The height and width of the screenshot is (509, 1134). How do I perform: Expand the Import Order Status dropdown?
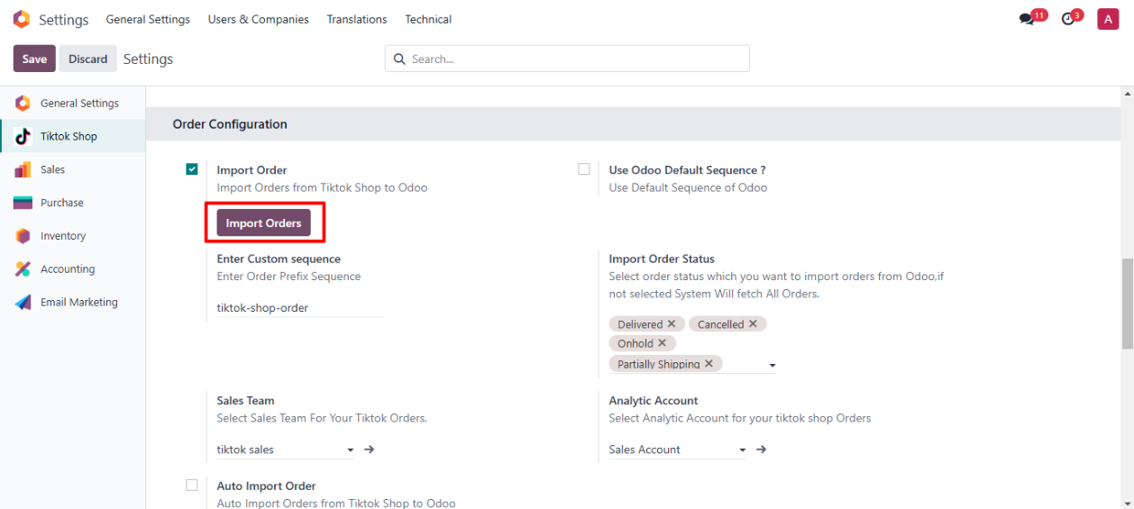tap(773, 366)
